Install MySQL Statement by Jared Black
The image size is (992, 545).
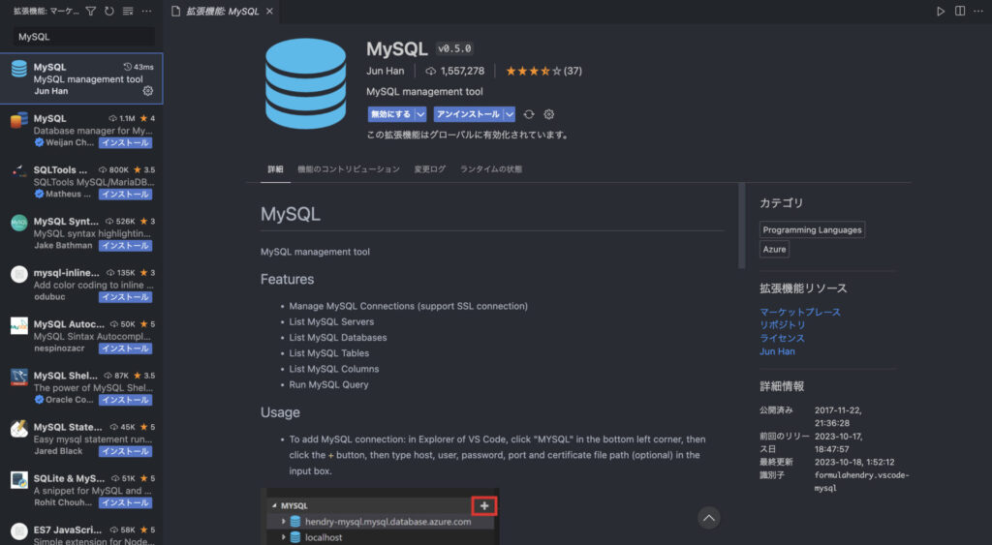(125, 451)
